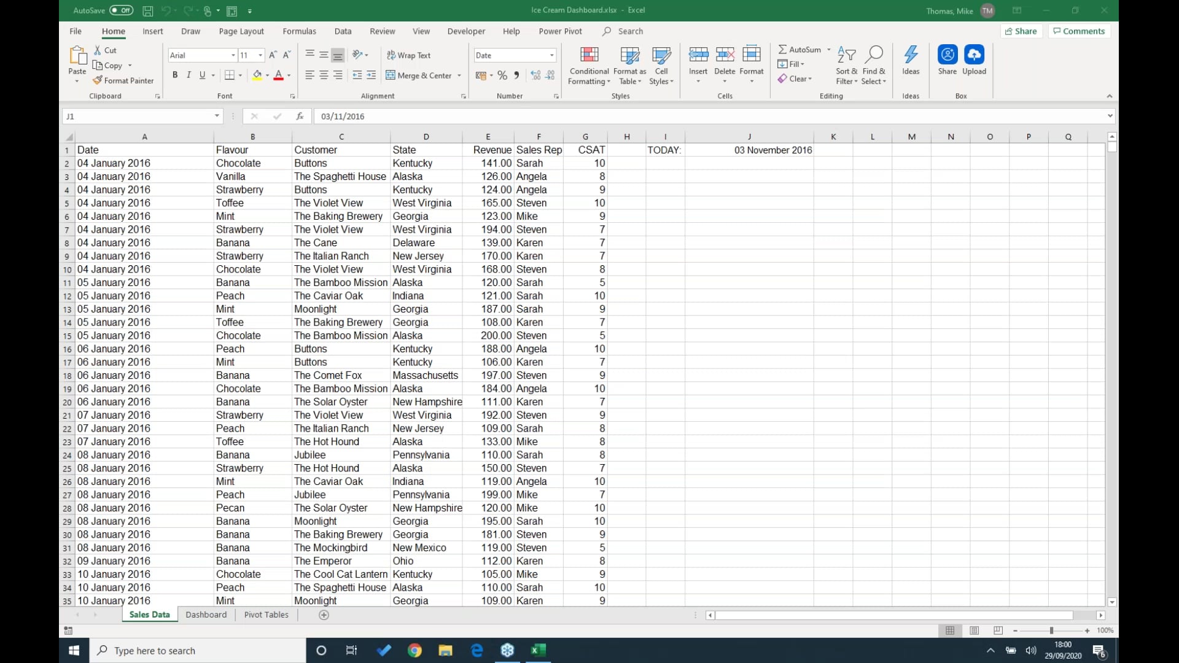Switch to the Dashboard sheet

click(x=206, y=615)
